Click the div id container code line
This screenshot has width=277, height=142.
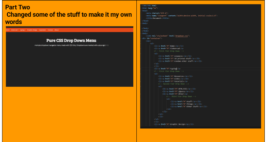tap(151, 38)
